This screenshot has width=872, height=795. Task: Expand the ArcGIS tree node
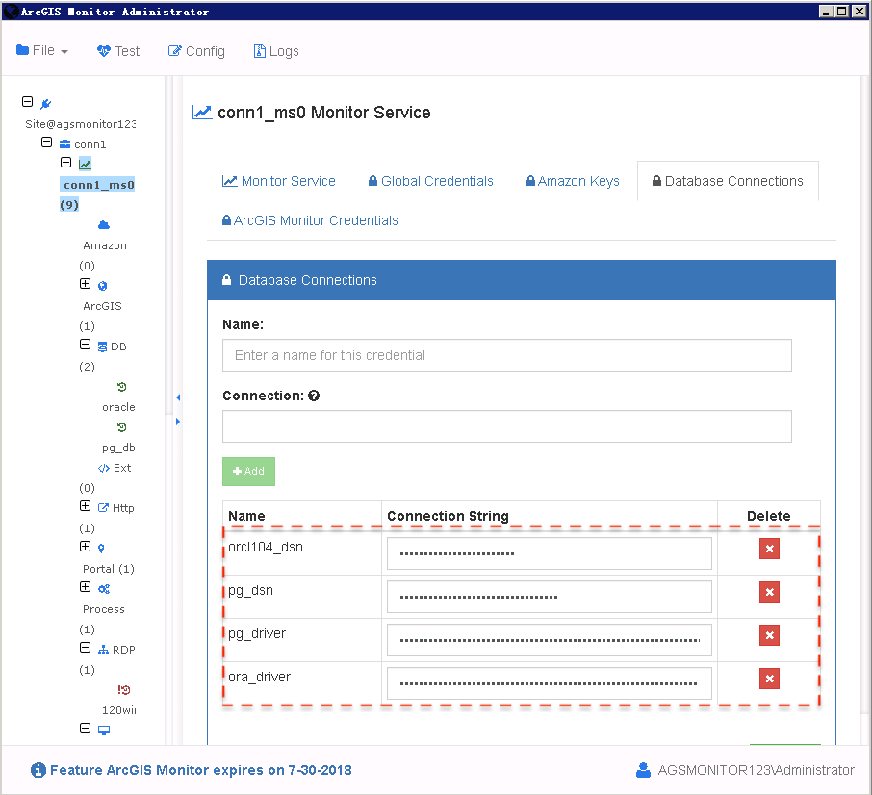click(x=85, y=284)
